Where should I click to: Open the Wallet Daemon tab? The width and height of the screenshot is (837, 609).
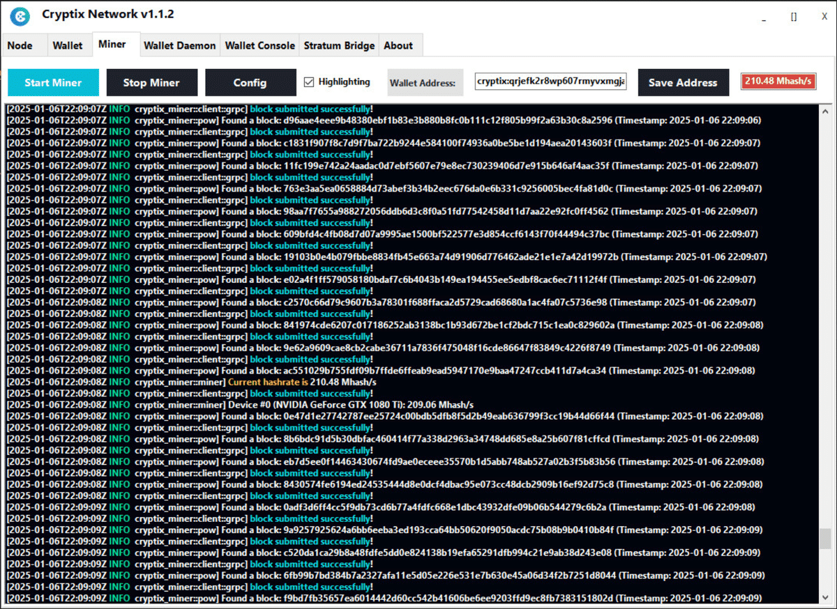coord(180,45)
